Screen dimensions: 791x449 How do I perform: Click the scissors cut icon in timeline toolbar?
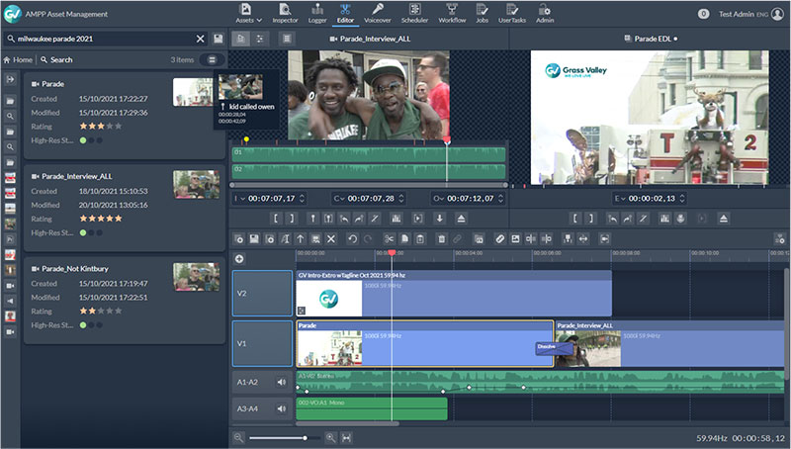(389, 238)
